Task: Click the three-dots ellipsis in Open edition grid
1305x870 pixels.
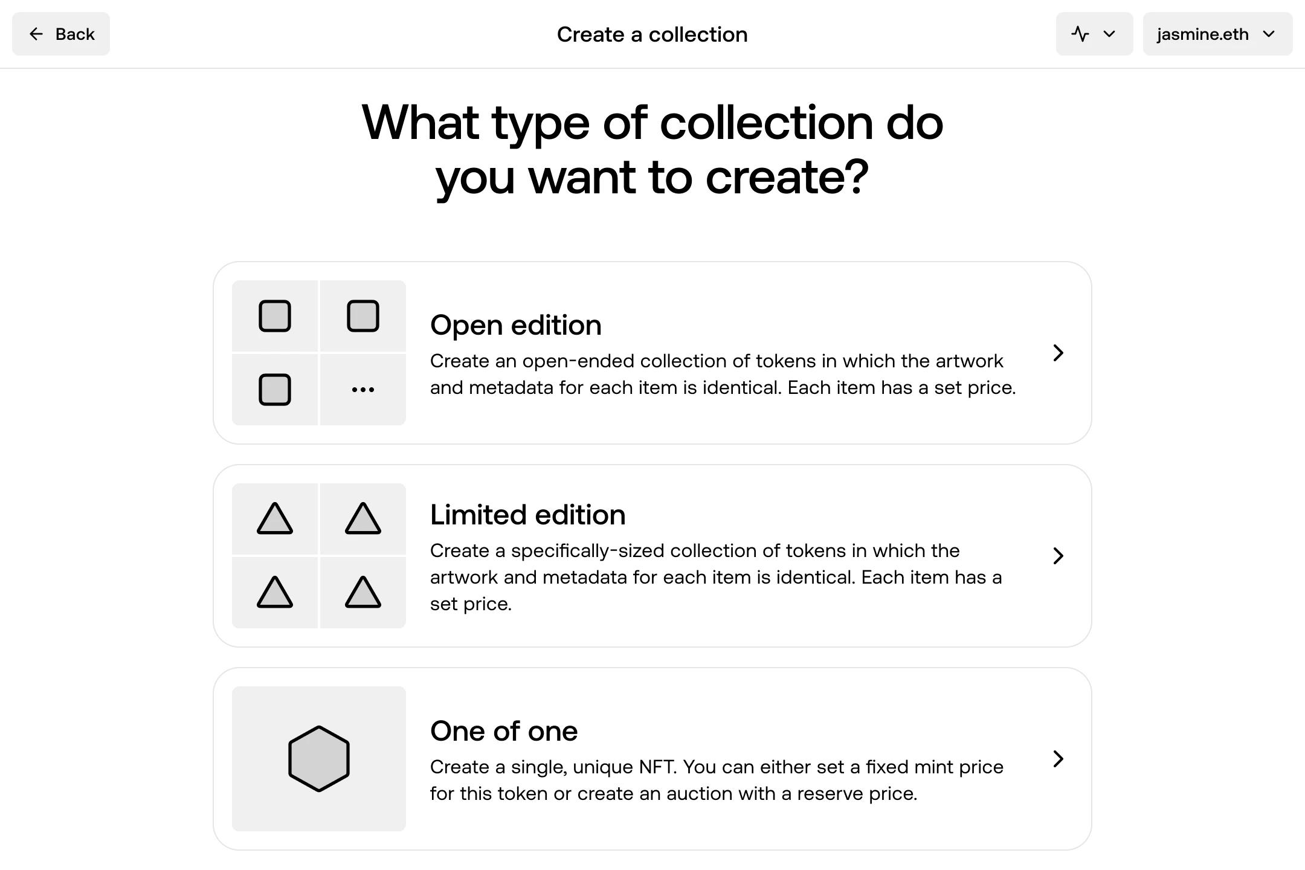Action: coord(362,390)
